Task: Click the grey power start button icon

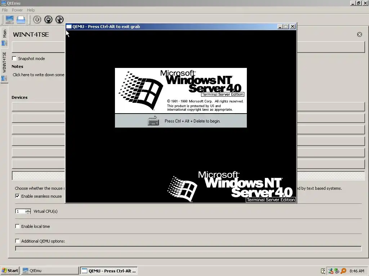Action: [37, 19]
